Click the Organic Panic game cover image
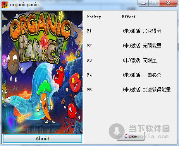 42,72
